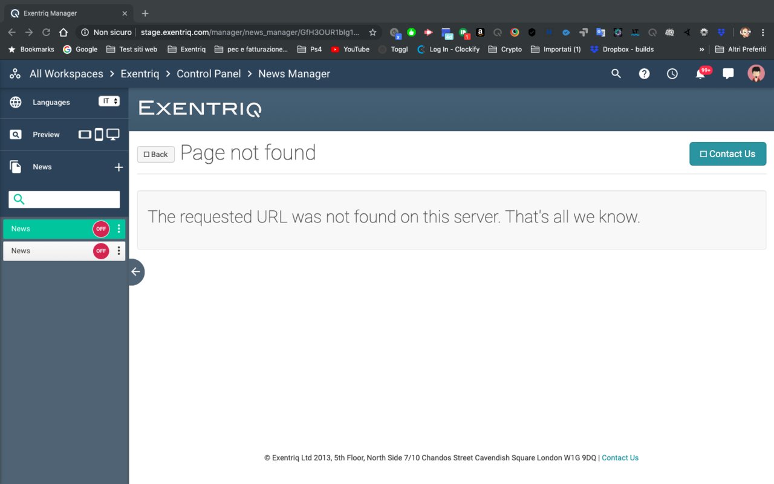
Task: Toggle the OFF switch on highlighted News item
Action: [101, 229]
